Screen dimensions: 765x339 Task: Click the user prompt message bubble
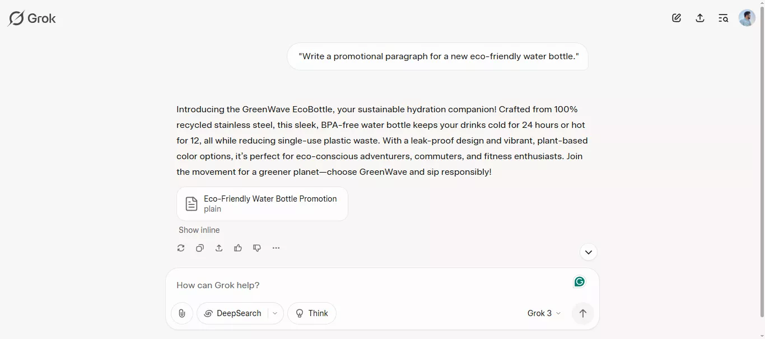[x=438, y=56]
